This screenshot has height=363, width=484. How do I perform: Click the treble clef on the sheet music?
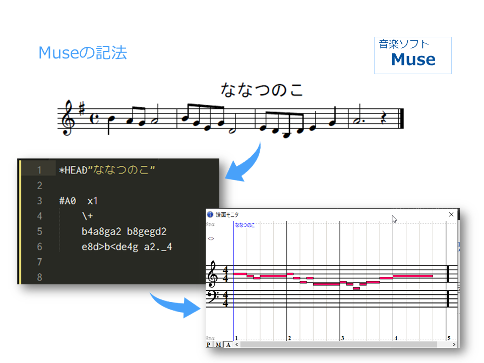68,117
